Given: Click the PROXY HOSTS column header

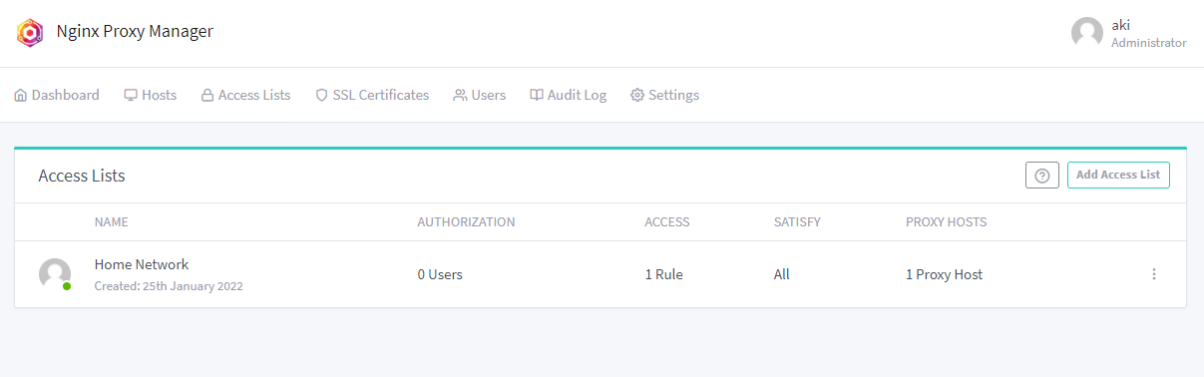Looking at the screenshot, I should [x=946, y=222].
